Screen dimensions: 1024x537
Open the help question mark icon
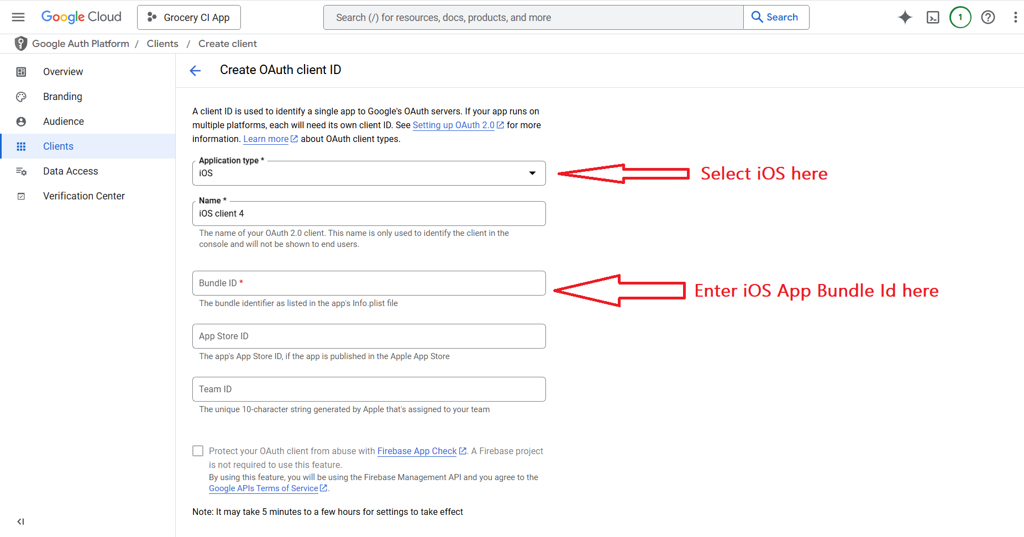[988, 17]
